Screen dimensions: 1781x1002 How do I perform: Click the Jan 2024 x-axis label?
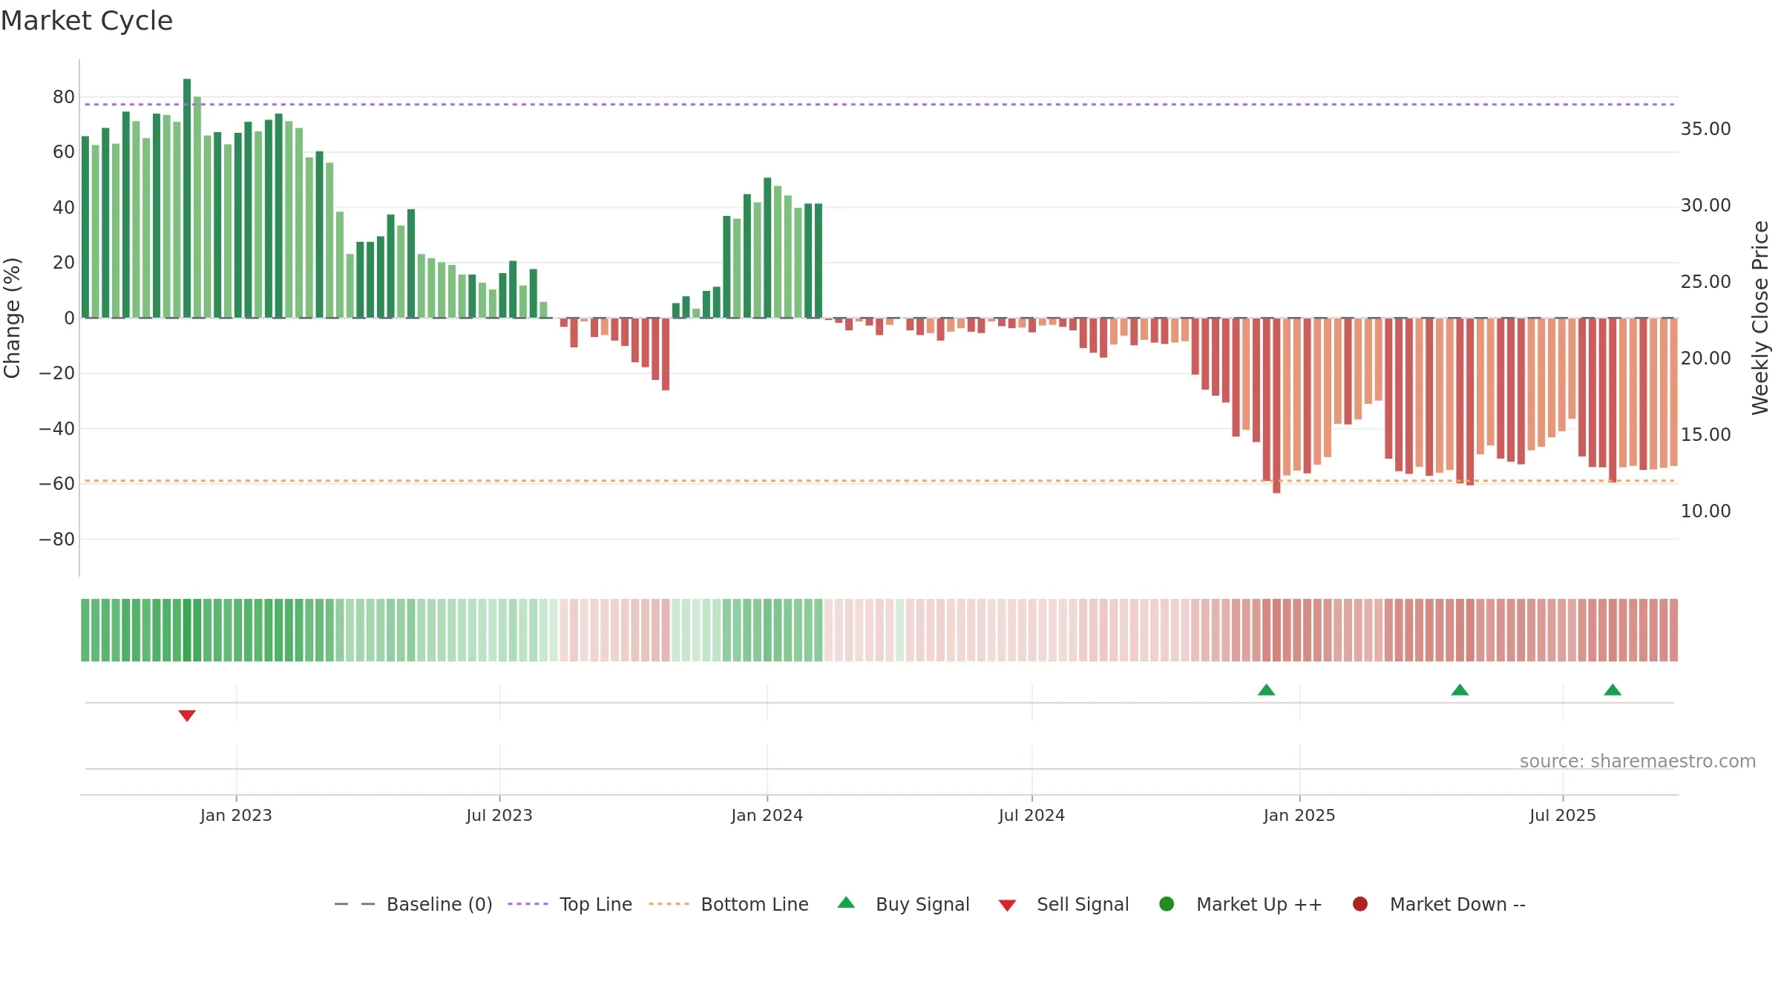click(x=767, y=816)
